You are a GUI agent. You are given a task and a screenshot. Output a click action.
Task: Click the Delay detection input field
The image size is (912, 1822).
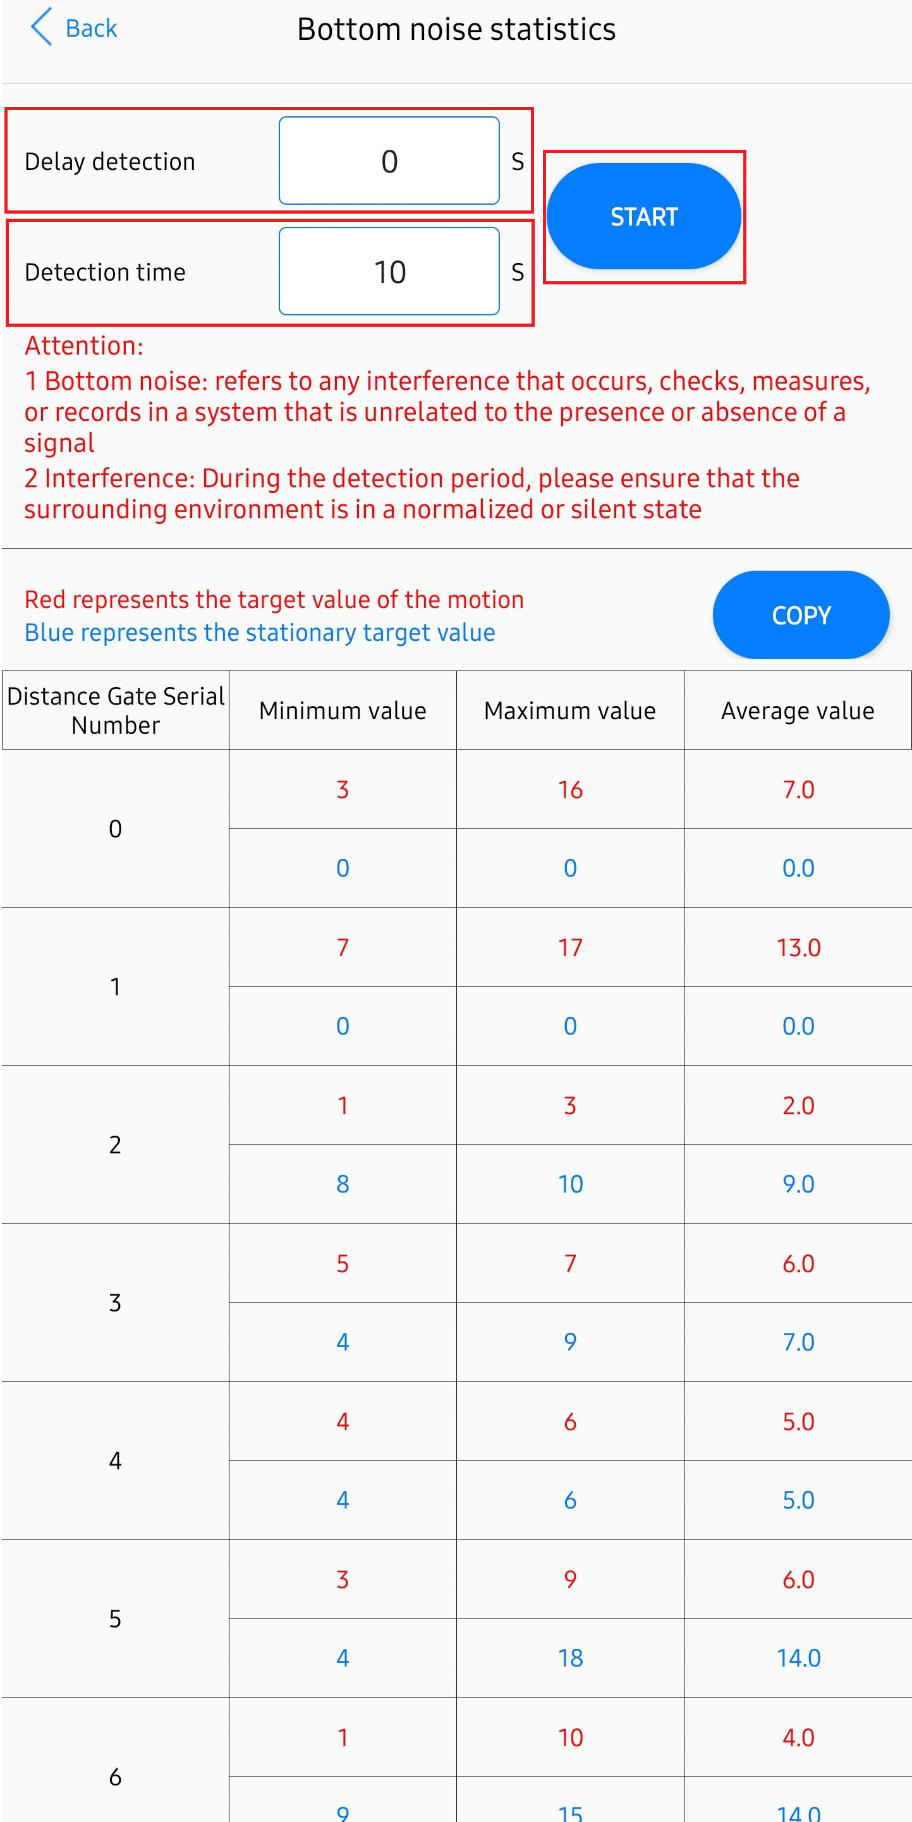point(389,161)
